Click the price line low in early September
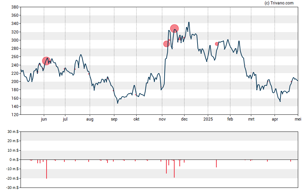The height and width of the screenshot is (193, 304). [117, 103]
